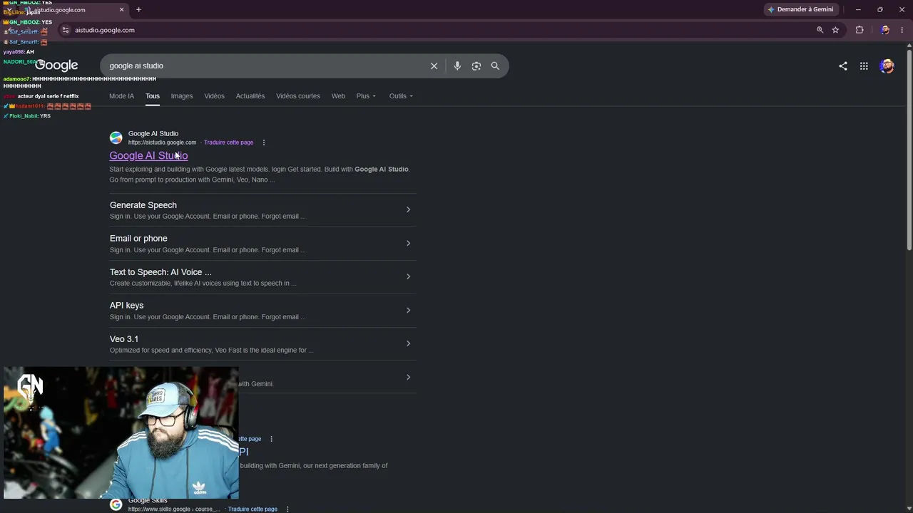Click the page's vertical scrollbar
913x513 pixels.
(x=909, y=150)
